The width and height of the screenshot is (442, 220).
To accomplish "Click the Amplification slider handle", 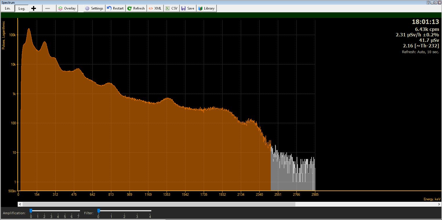I will tap(31, 211).
